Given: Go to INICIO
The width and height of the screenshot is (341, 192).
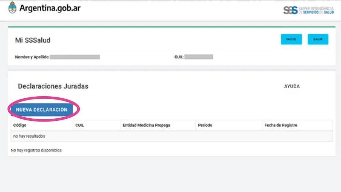Looking at the screenshot, I should click(291, 40).
